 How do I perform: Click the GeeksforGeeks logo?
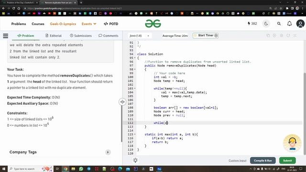(153, 23)
